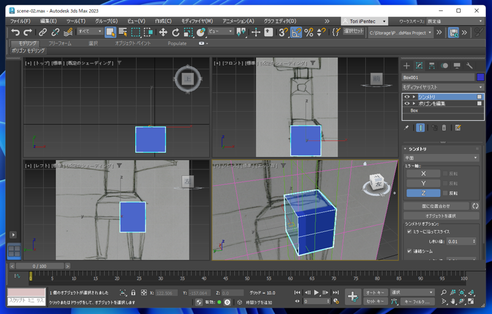Open the アニメーション(A) menu
492x314 pixels.
pos(238,21)
